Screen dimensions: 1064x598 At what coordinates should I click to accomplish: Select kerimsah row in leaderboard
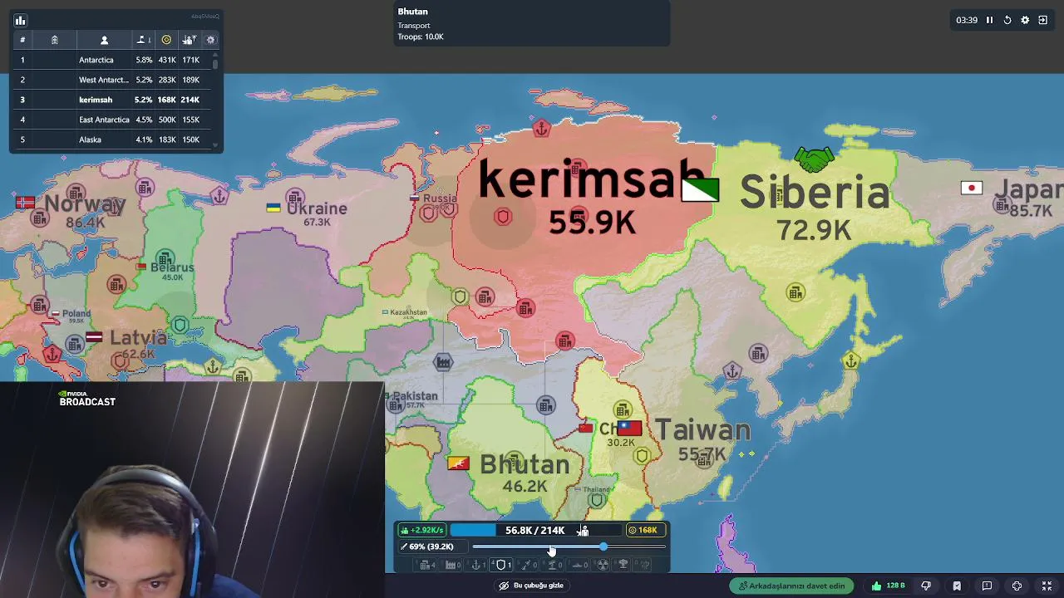(x=112, y=100)
